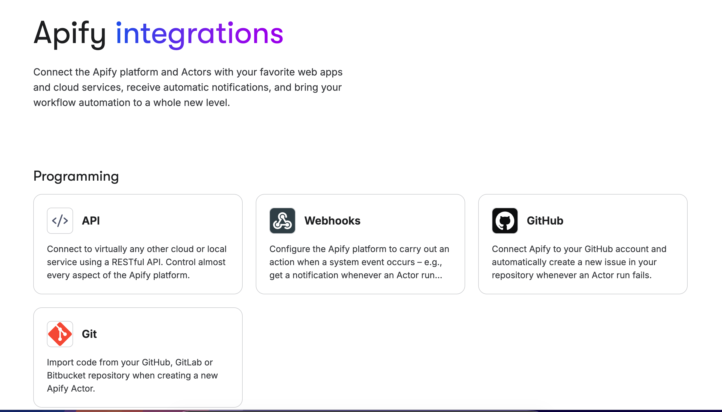Select the Webhooks card title label

click(x=333, y=221)
